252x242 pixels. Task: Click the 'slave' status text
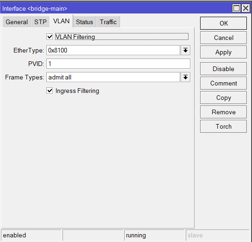tap(195, 235)
